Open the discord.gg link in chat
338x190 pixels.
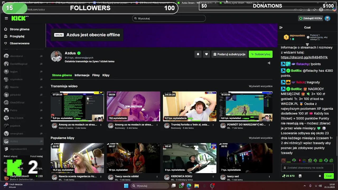[304, 57]
